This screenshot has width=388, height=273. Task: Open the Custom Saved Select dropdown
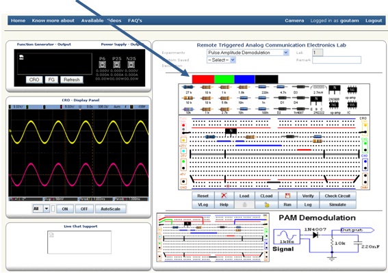pos(221,60)
